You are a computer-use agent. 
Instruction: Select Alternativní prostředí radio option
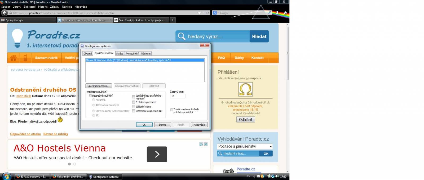click(x=94, y=105)
